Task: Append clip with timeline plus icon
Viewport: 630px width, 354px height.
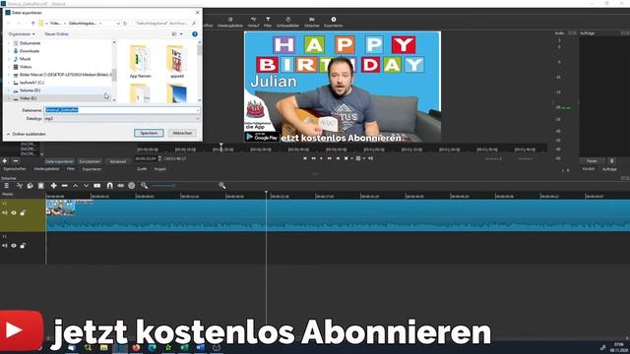Action: point(53,186)
